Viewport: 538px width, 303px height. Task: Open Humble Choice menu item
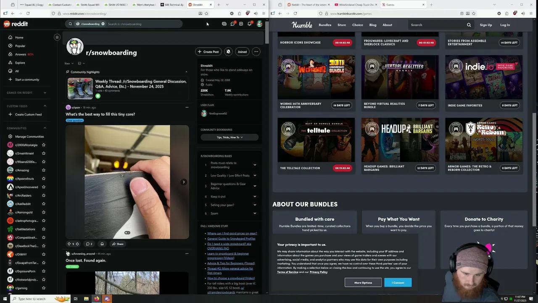[x=358, y=25]
